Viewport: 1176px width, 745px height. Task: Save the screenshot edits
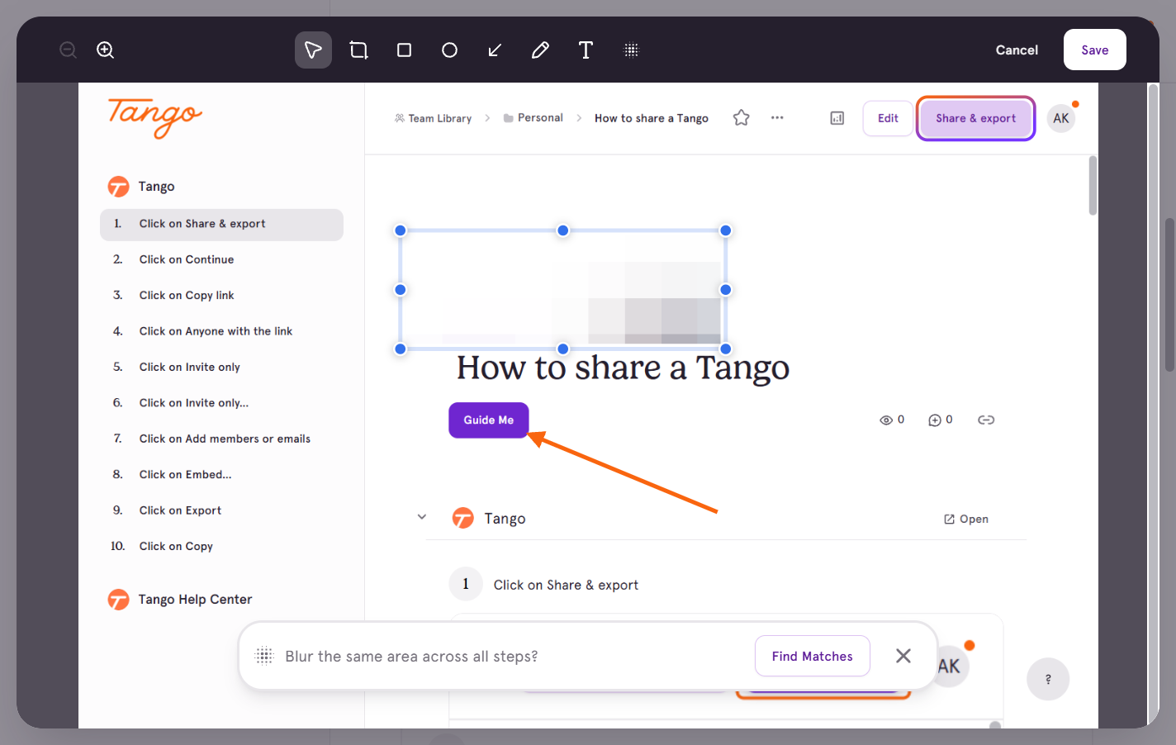click(x=1095, y=50)
